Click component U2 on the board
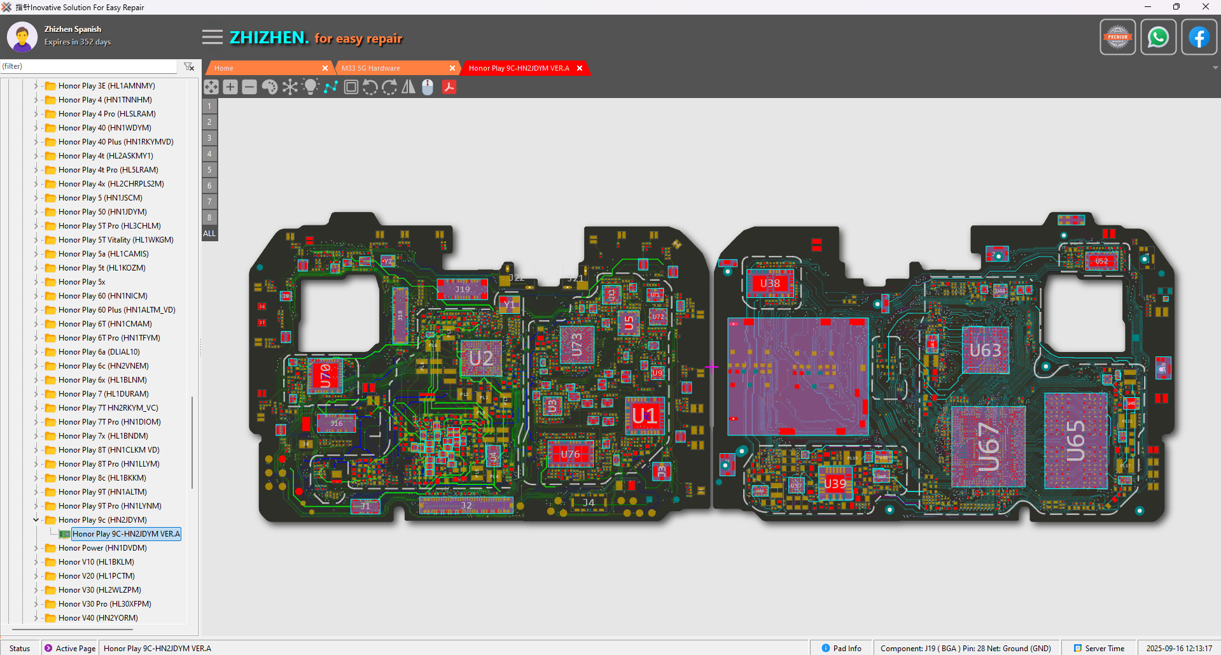Viewport: 1221px width, 655px height. click(481, 358)
